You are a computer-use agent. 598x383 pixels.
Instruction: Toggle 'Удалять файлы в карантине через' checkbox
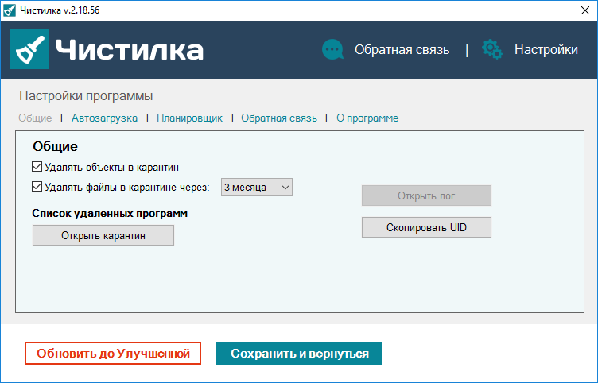[x=37, y=188]
